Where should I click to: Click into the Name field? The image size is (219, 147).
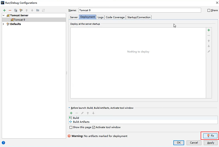click(x=140, y=10)
